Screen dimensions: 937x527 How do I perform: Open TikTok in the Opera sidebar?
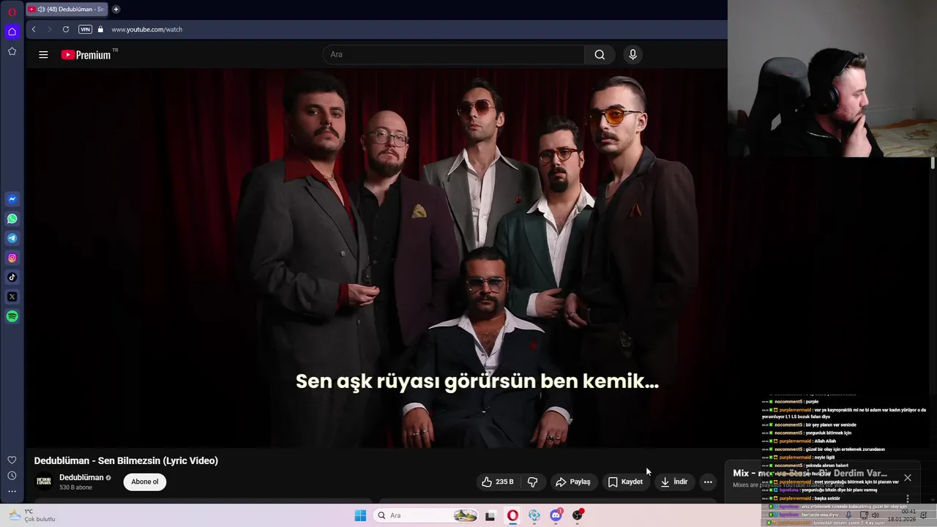click(12, 277)
